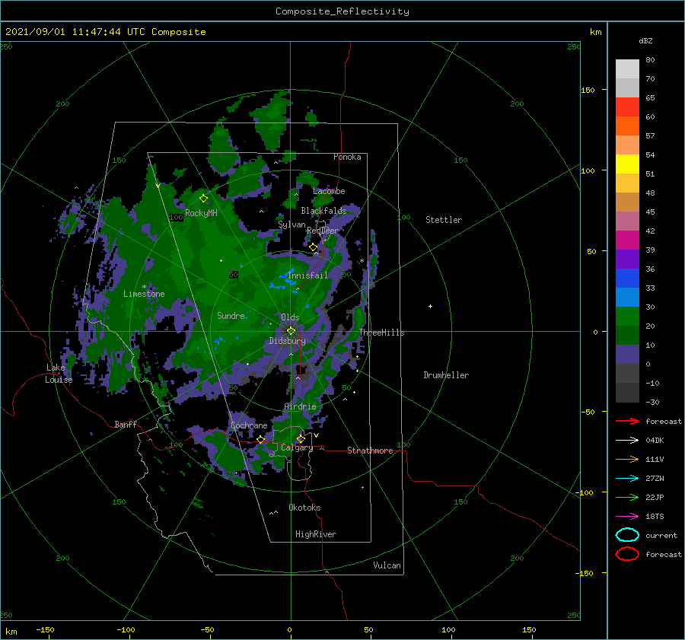
Task: Select the light gray 80 dBZ swatch
Action: [627, 68]
